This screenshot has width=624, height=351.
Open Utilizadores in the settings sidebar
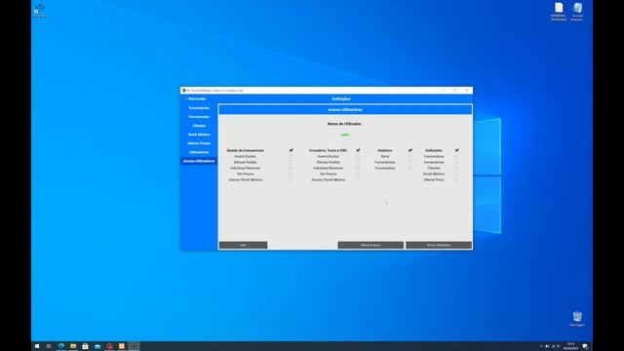coord(199,152)
